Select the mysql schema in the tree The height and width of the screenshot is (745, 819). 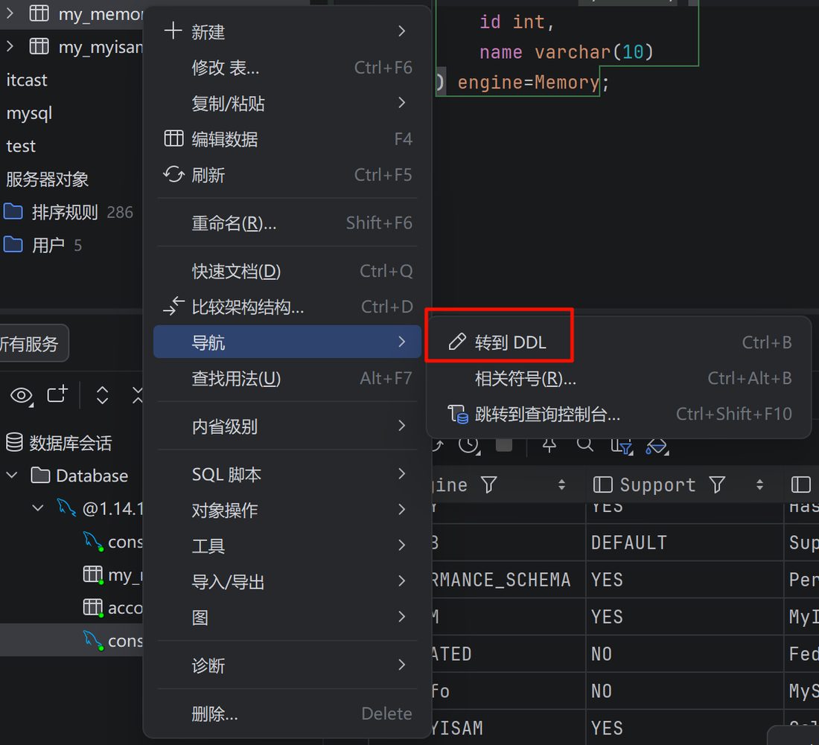(x=29, y=113)
